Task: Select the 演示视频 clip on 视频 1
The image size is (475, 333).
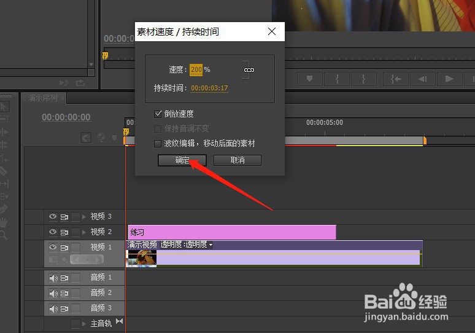Action: (x=274, y=254)
